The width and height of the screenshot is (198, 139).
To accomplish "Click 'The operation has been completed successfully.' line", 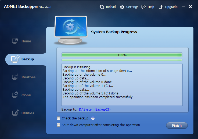I will 98,97.
